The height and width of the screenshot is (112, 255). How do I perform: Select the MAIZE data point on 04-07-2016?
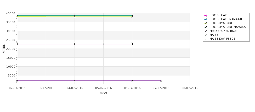coord(75,81)
